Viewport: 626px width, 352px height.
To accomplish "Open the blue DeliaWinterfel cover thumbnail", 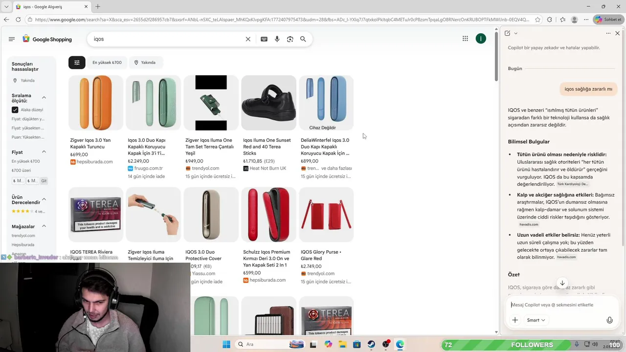I will coord(326,103).
